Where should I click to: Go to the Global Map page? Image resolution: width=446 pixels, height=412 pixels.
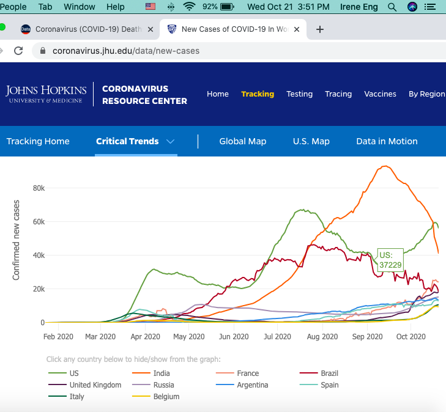tap(242, 141)
